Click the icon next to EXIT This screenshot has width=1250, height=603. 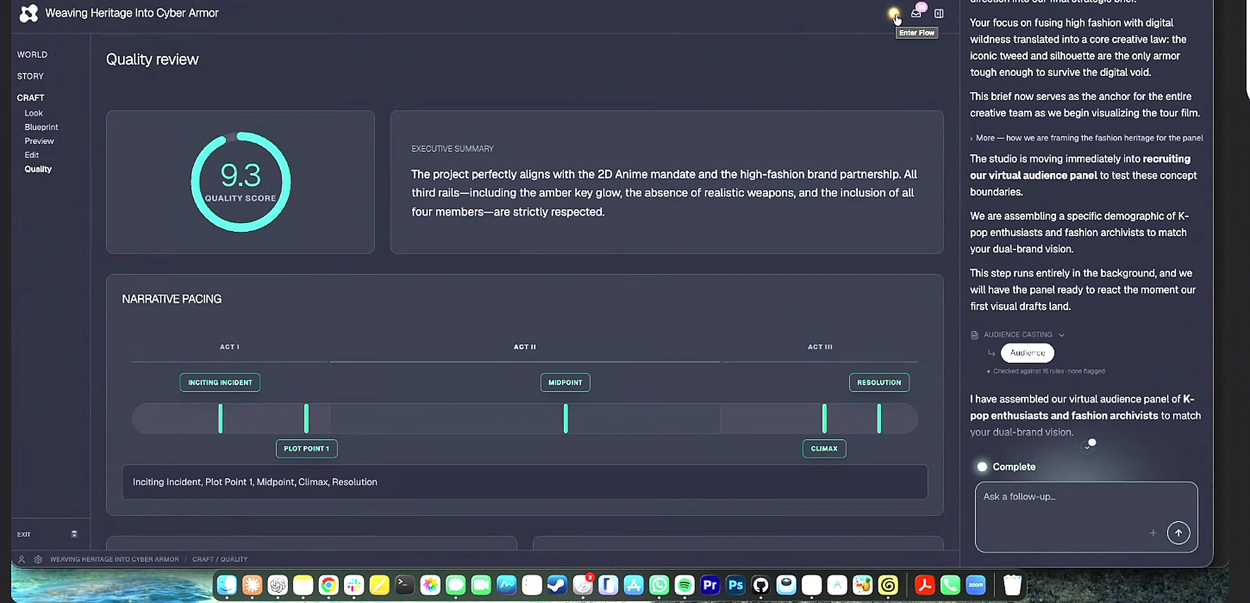[x=74, y=534]
